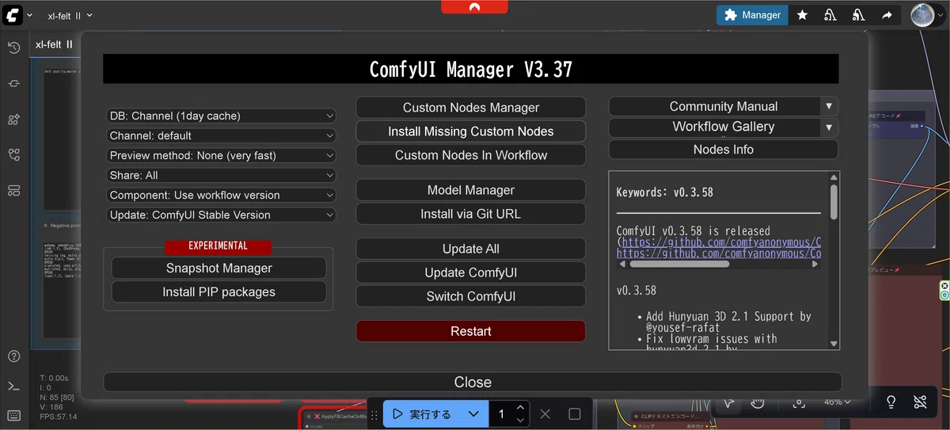
Task: Increase the queue batch count stepper
Action: coord(520,408)
